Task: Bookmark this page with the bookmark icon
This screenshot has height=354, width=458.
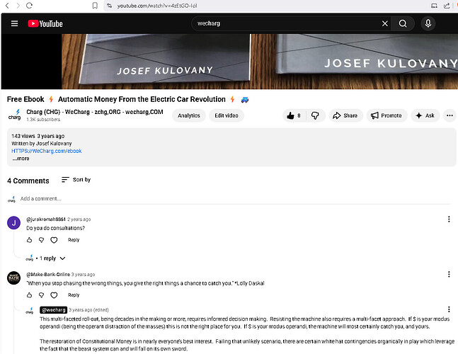Action: [x=95, y=6]
